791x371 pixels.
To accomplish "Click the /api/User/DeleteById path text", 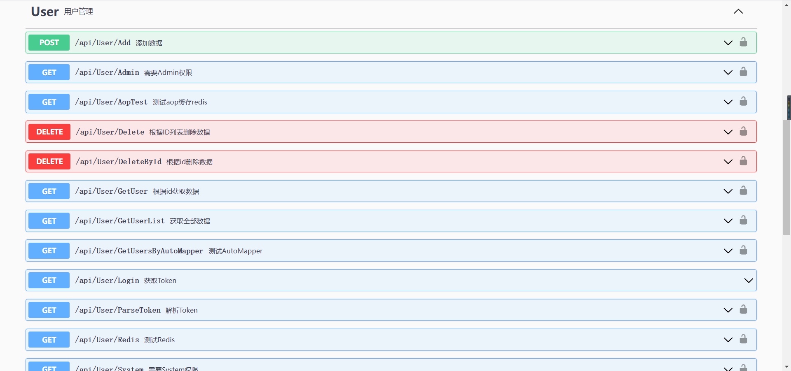I will pyautogui.click(x=119, y=162).
